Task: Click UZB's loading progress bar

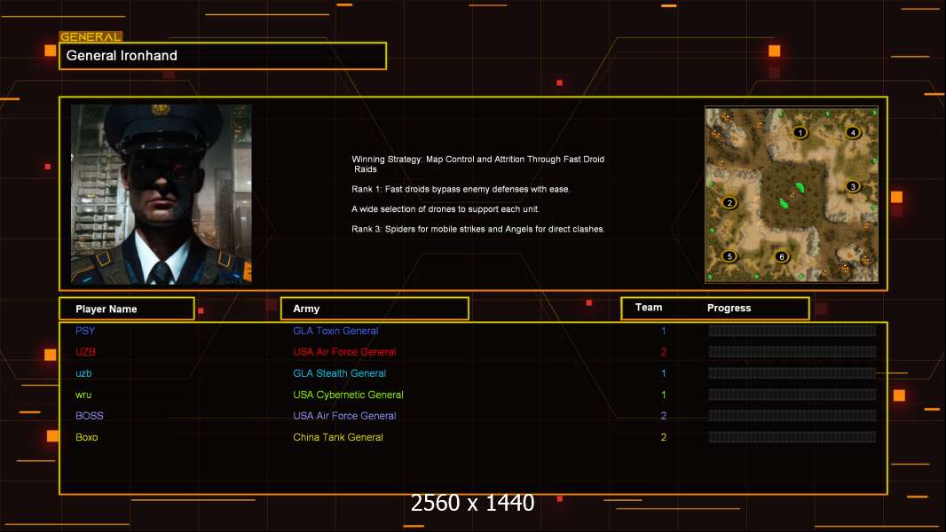Action: click(792, 352)
